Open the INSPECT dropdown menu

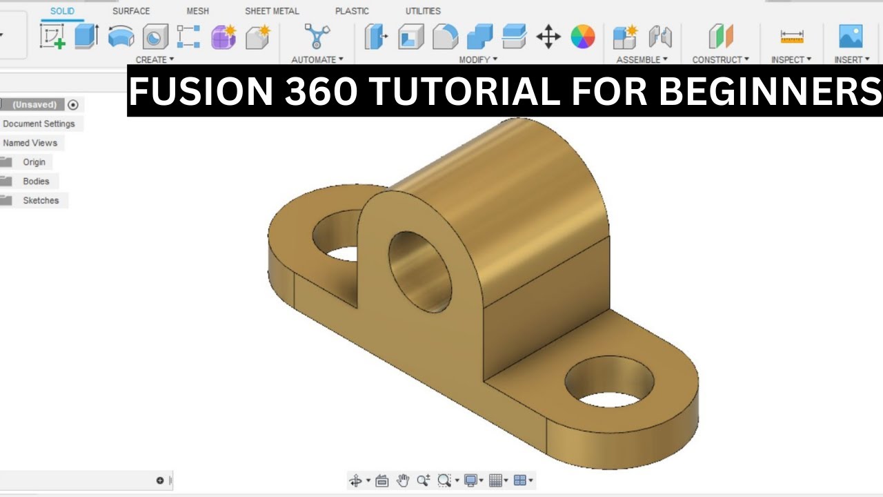tap(791, 60)
